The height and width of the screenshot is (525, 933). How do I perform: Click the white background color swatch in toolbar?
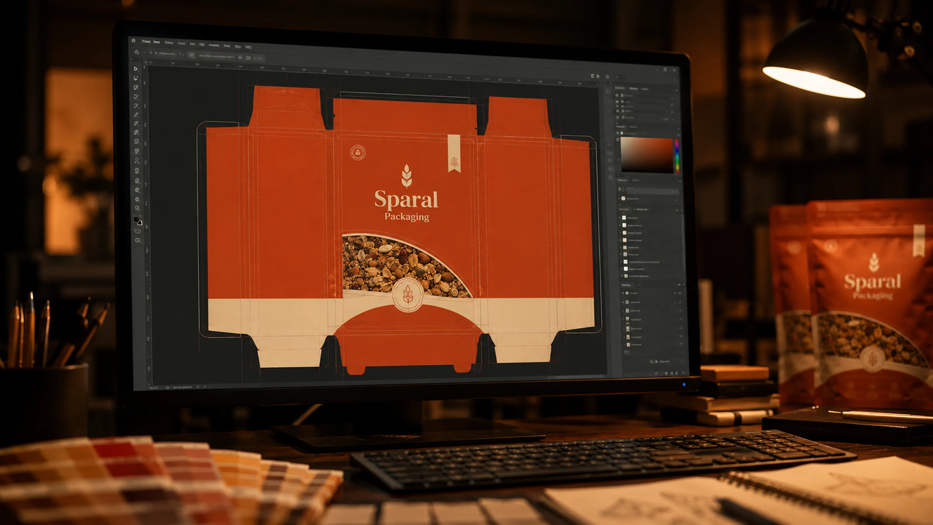coord(140,223)
